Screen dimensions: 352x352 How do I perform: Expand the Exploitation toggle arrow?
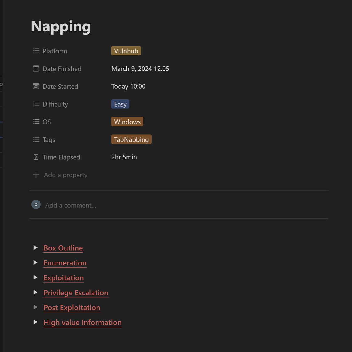(x=35, y=277)
